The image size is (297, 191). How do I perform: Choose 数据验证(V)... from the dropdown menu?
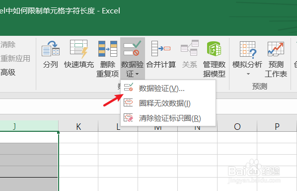click(x=168, y=88)
